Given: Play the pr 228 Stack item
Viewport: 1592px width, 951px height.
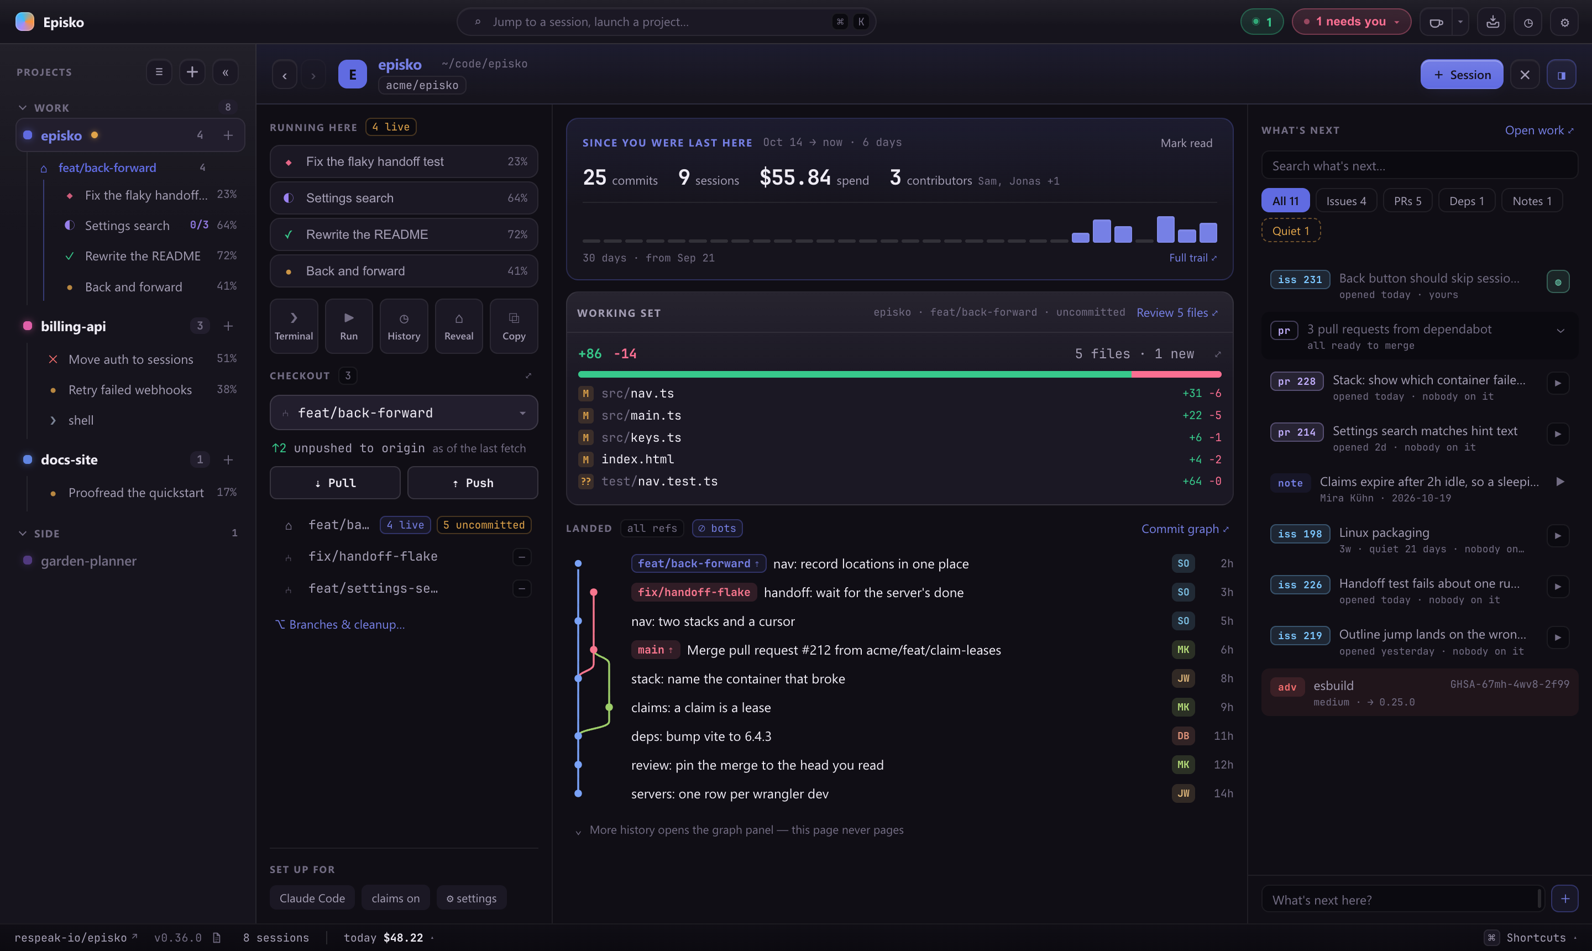Looking at the screenshot, I should tap(1557, 383).
